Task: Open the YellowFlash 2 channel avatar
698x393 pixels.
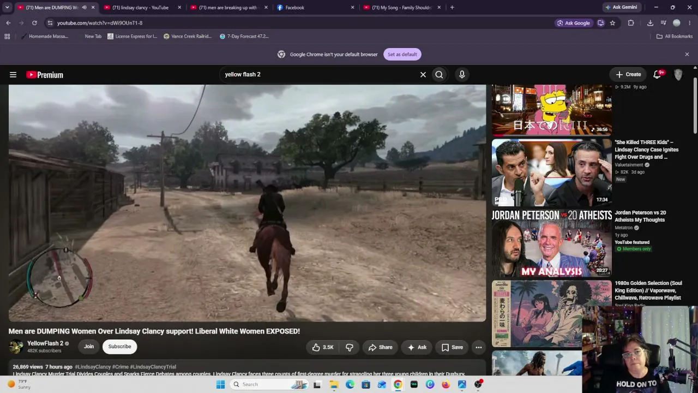Action: 16,347
